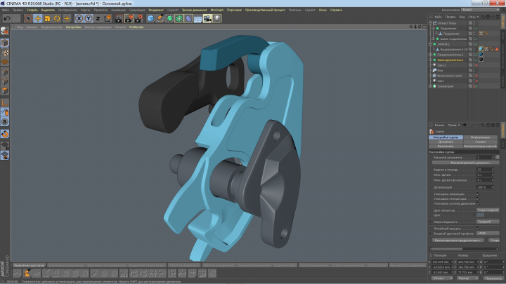Toggle the Учитывать генераторы checkbox
The image size is (506, 284).
point(478,198)
